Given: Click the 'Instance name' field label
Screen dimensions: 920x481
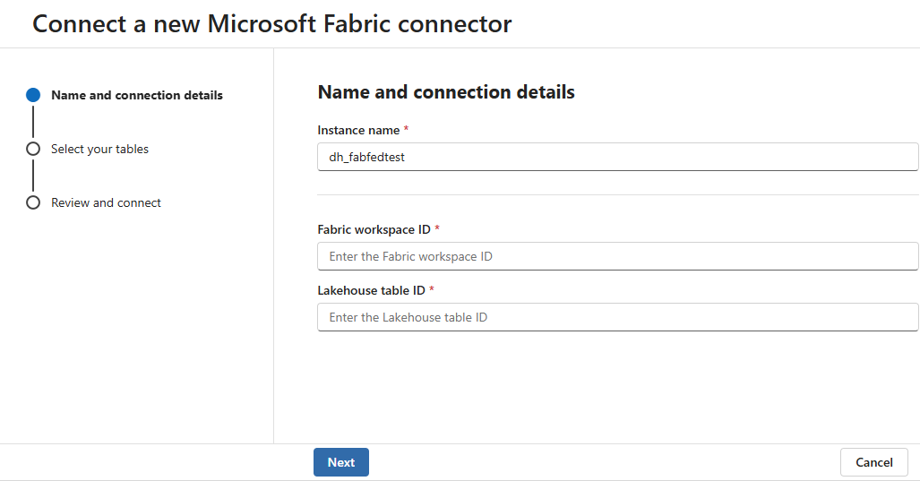Looking at the screenshot, I should 358,130.
